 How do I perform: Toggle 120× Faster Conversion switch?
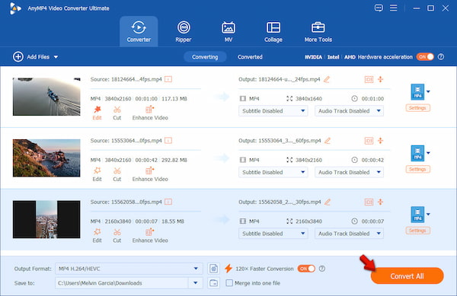point(306,269)
